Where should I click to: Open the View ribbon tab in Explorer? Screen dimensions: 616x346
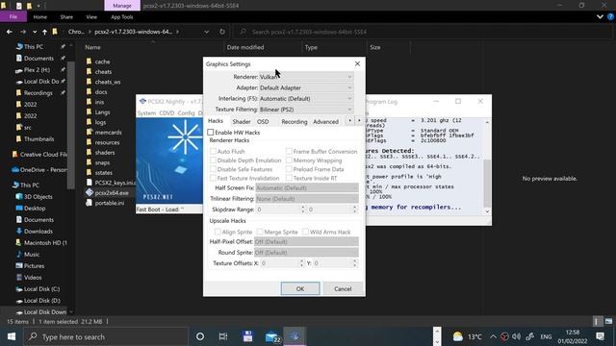[91, 17]
